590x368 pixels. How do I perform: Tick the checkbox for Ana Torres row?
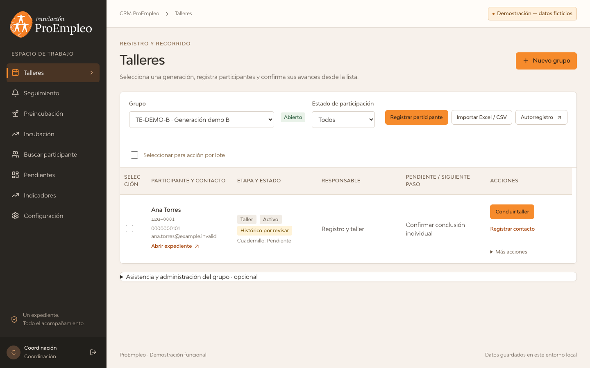point(129,229)
